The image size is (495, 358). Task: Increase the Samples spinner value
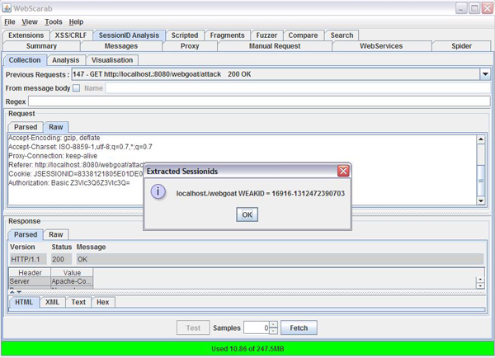tap(273, 325)
